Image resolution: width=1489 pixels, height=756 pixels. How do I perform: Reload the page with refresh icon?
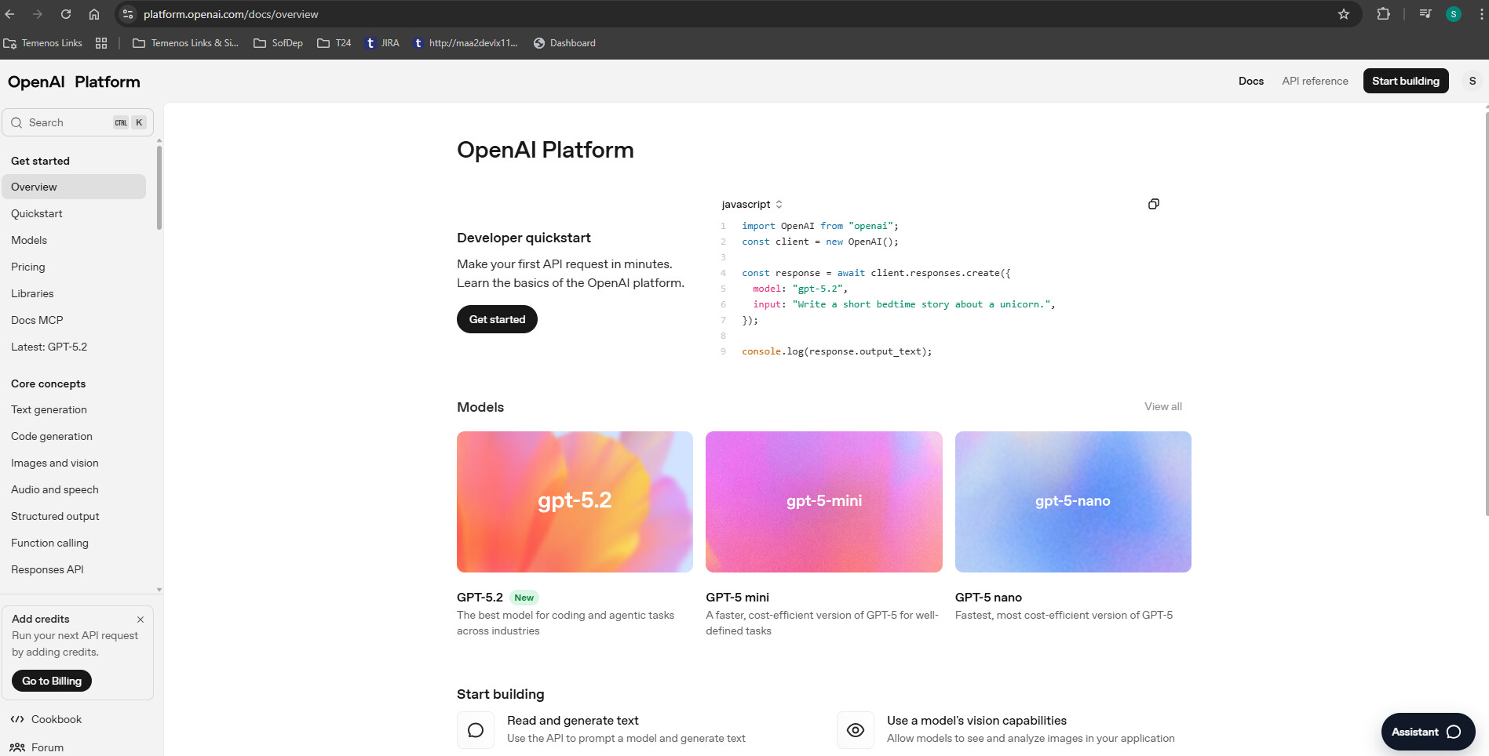[66, 14]
